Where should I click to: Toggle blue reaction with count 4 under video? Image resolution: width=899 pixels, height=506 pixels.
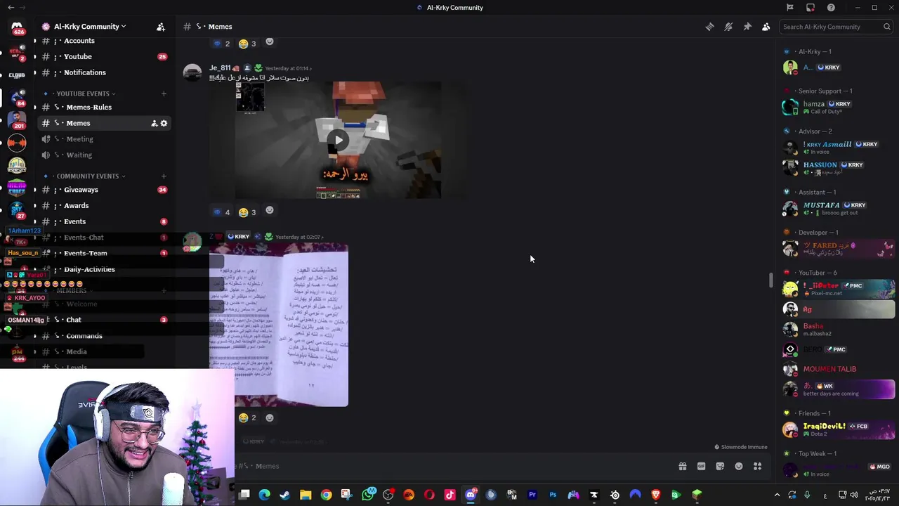[x=221, y=212]
